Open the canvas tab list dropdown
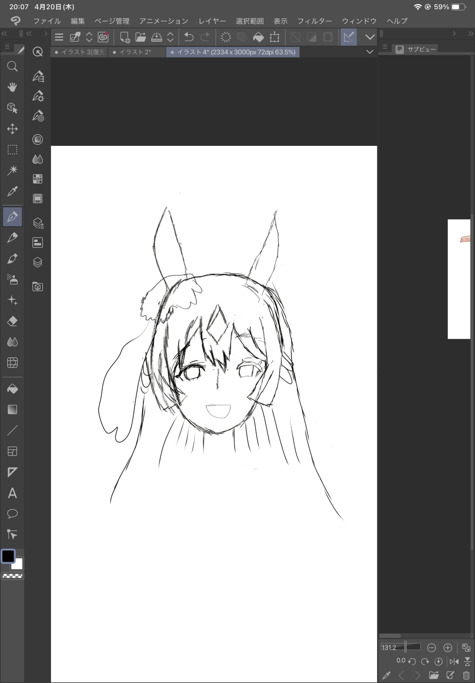 point(370,52)
